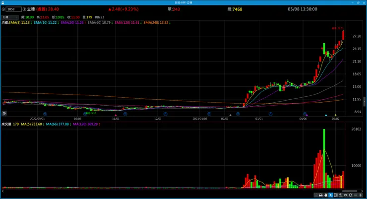Click the timestamp 05/08 13:30:00
The height and width of the screenshot is (199, 367).
point(303,9)
